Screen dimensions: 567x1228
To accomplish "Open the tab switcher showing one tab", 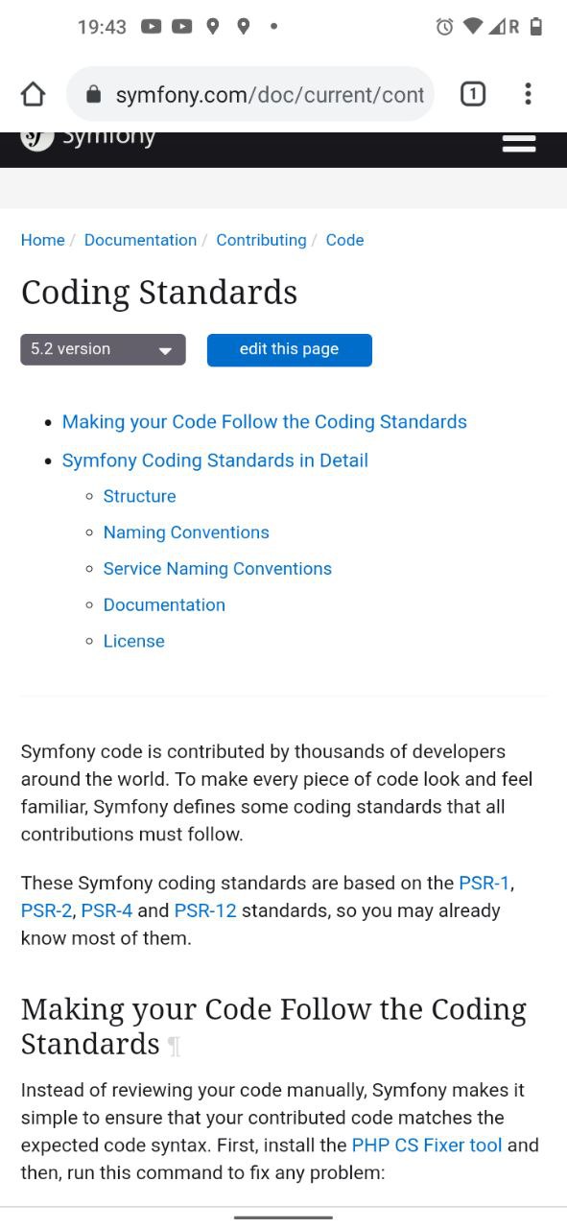I will point(472,94).
